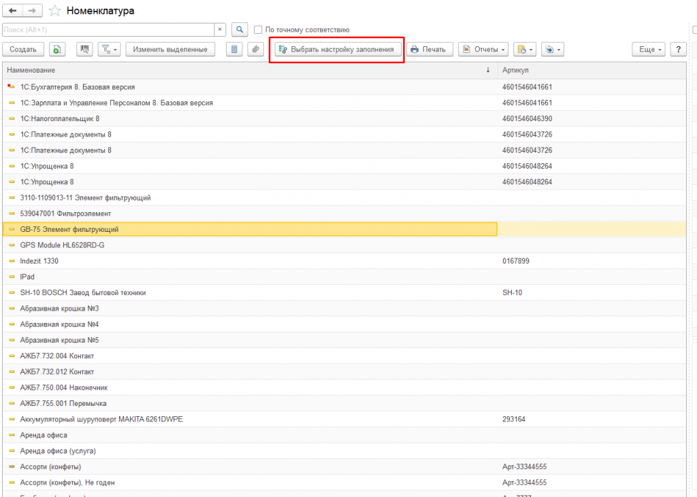The height and width of the screenshot is (497, 697).
Task: Click Выбрать настройку заполнения button
Action: click(x=338, y=50)
